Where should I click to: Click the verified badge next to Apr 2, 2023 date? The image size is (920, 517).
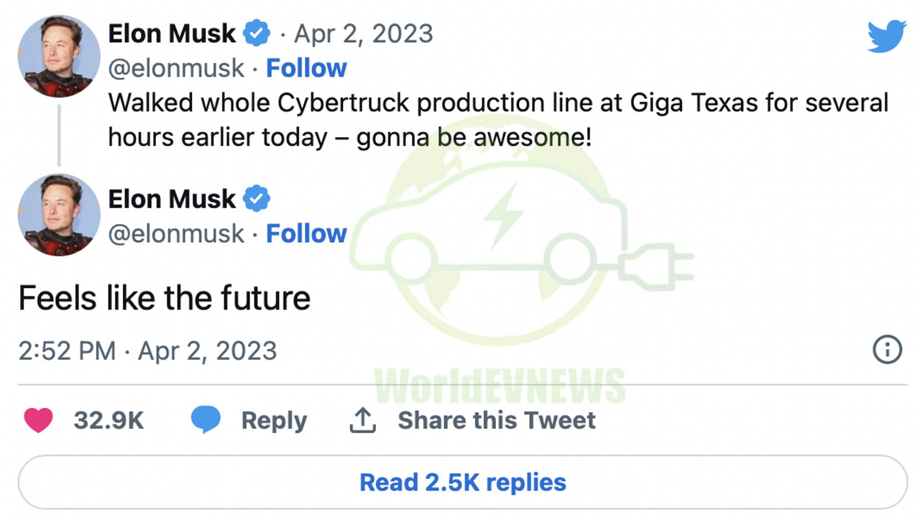pyautogui.click(x=257, y=33)
